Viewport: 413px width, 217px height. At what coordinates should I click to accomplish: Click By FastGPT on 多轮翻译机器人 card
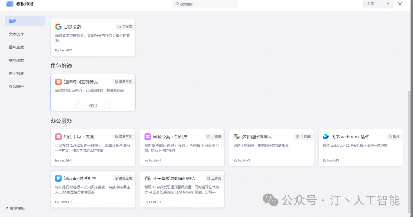coord(242,160)
